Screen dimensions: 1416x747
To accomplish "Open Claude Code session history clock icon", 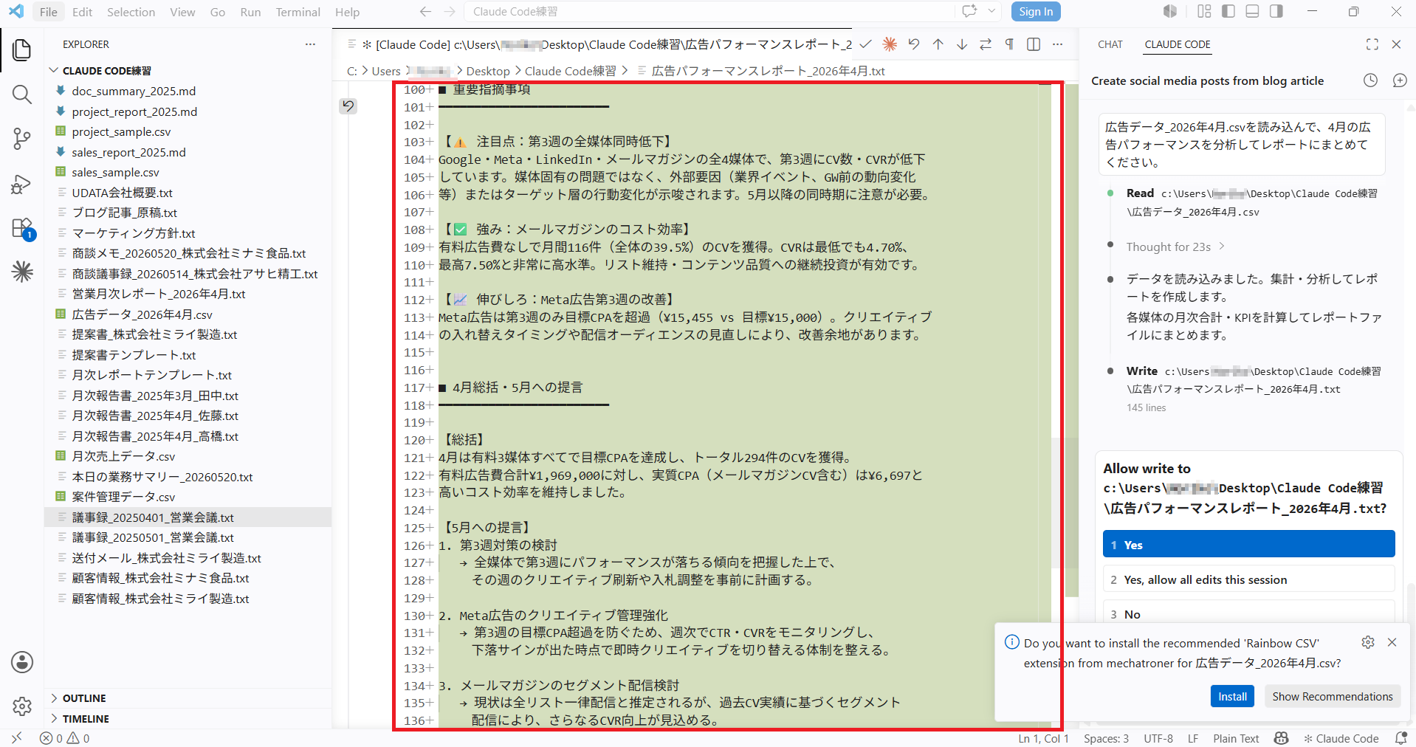I will (x=1370, y=80).
